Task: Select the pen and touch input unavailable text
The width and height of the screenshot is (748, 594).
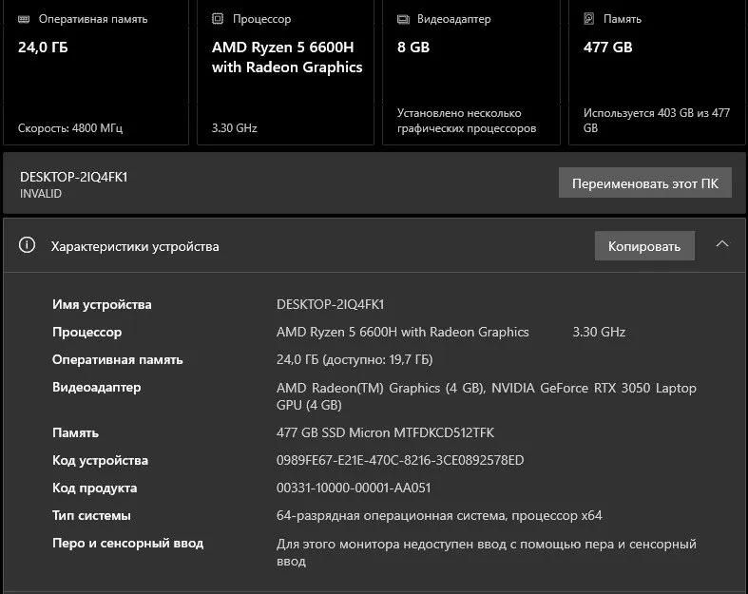Action: (486, 552)
